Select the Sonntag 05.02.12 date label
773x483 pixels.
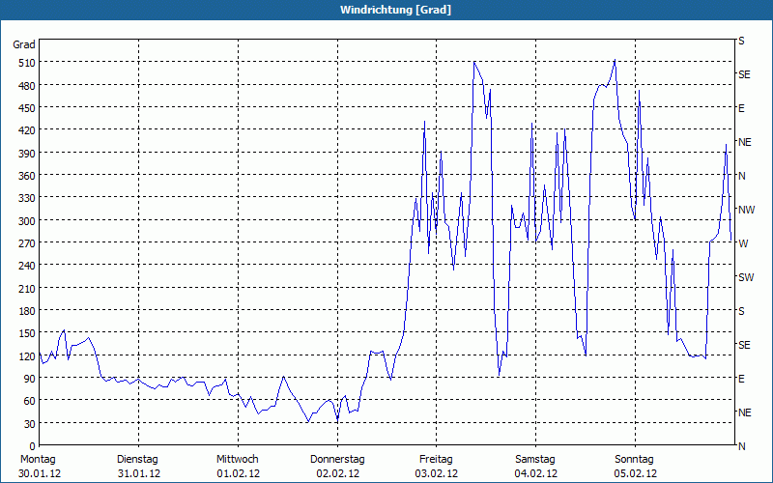[x=635, y=467]
